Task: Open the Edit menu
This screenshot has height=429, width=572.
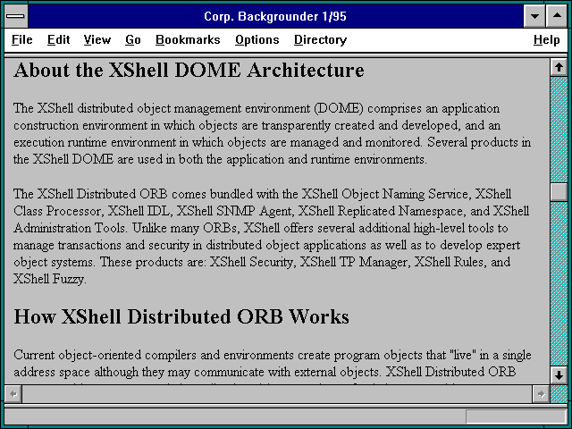Action: (x=58, y=39)
